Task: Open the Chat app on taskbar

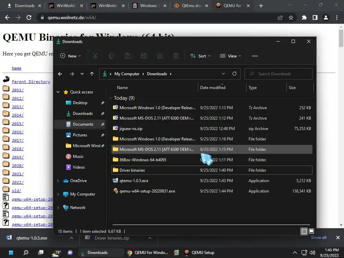Action: click(x=70, y=253)
